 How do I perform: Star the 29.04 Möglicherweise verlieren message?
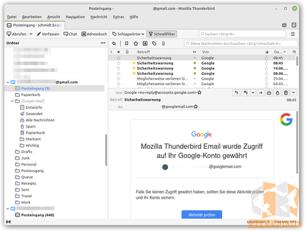[x=119, y=79]
